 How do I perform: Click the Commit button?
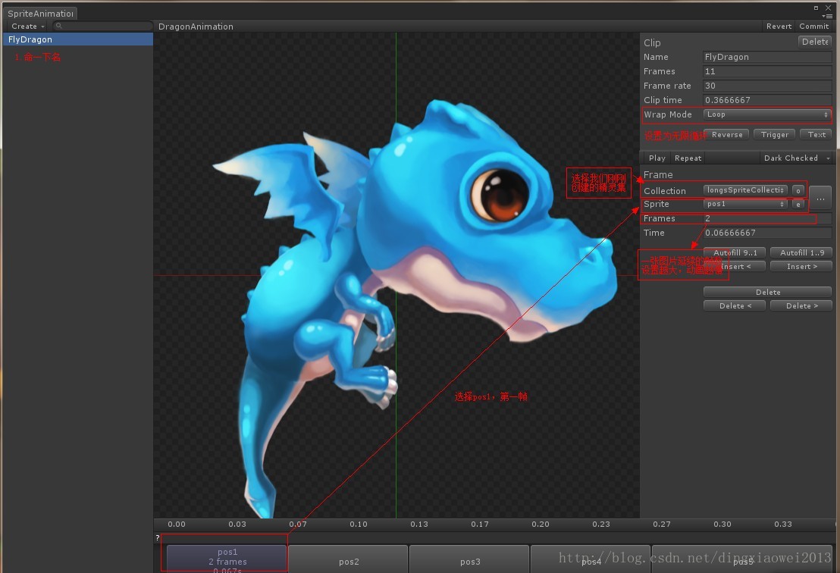click(x=813, y=27)
